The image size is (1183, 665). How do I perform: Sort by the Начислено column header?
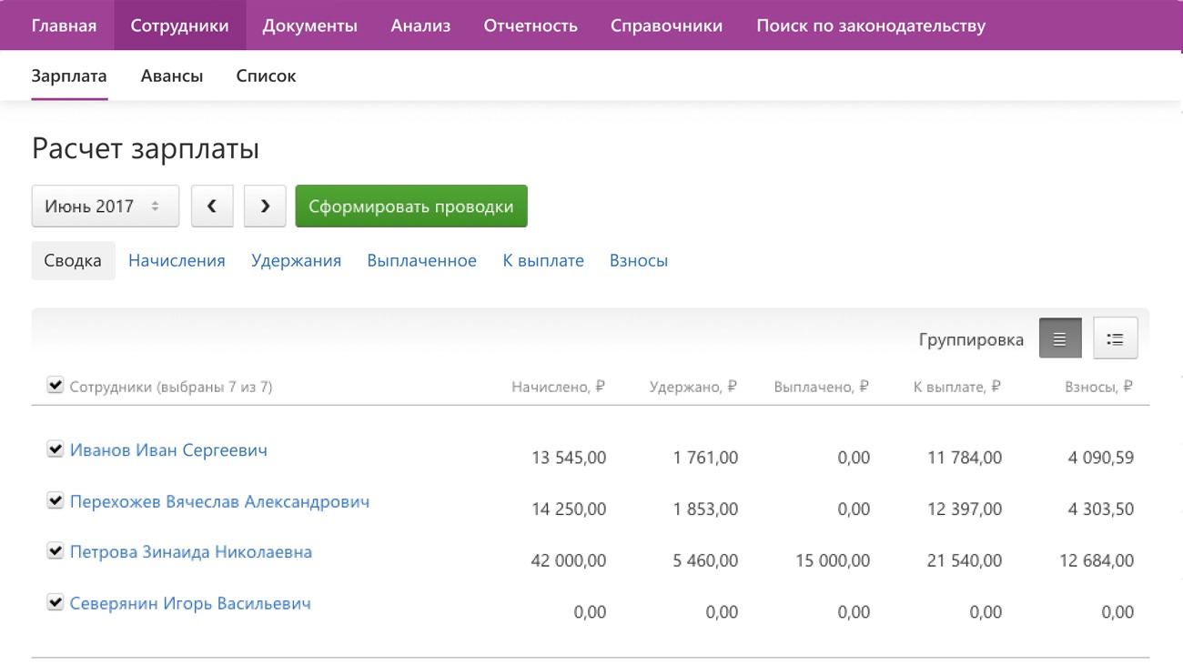tap(558, 387)
